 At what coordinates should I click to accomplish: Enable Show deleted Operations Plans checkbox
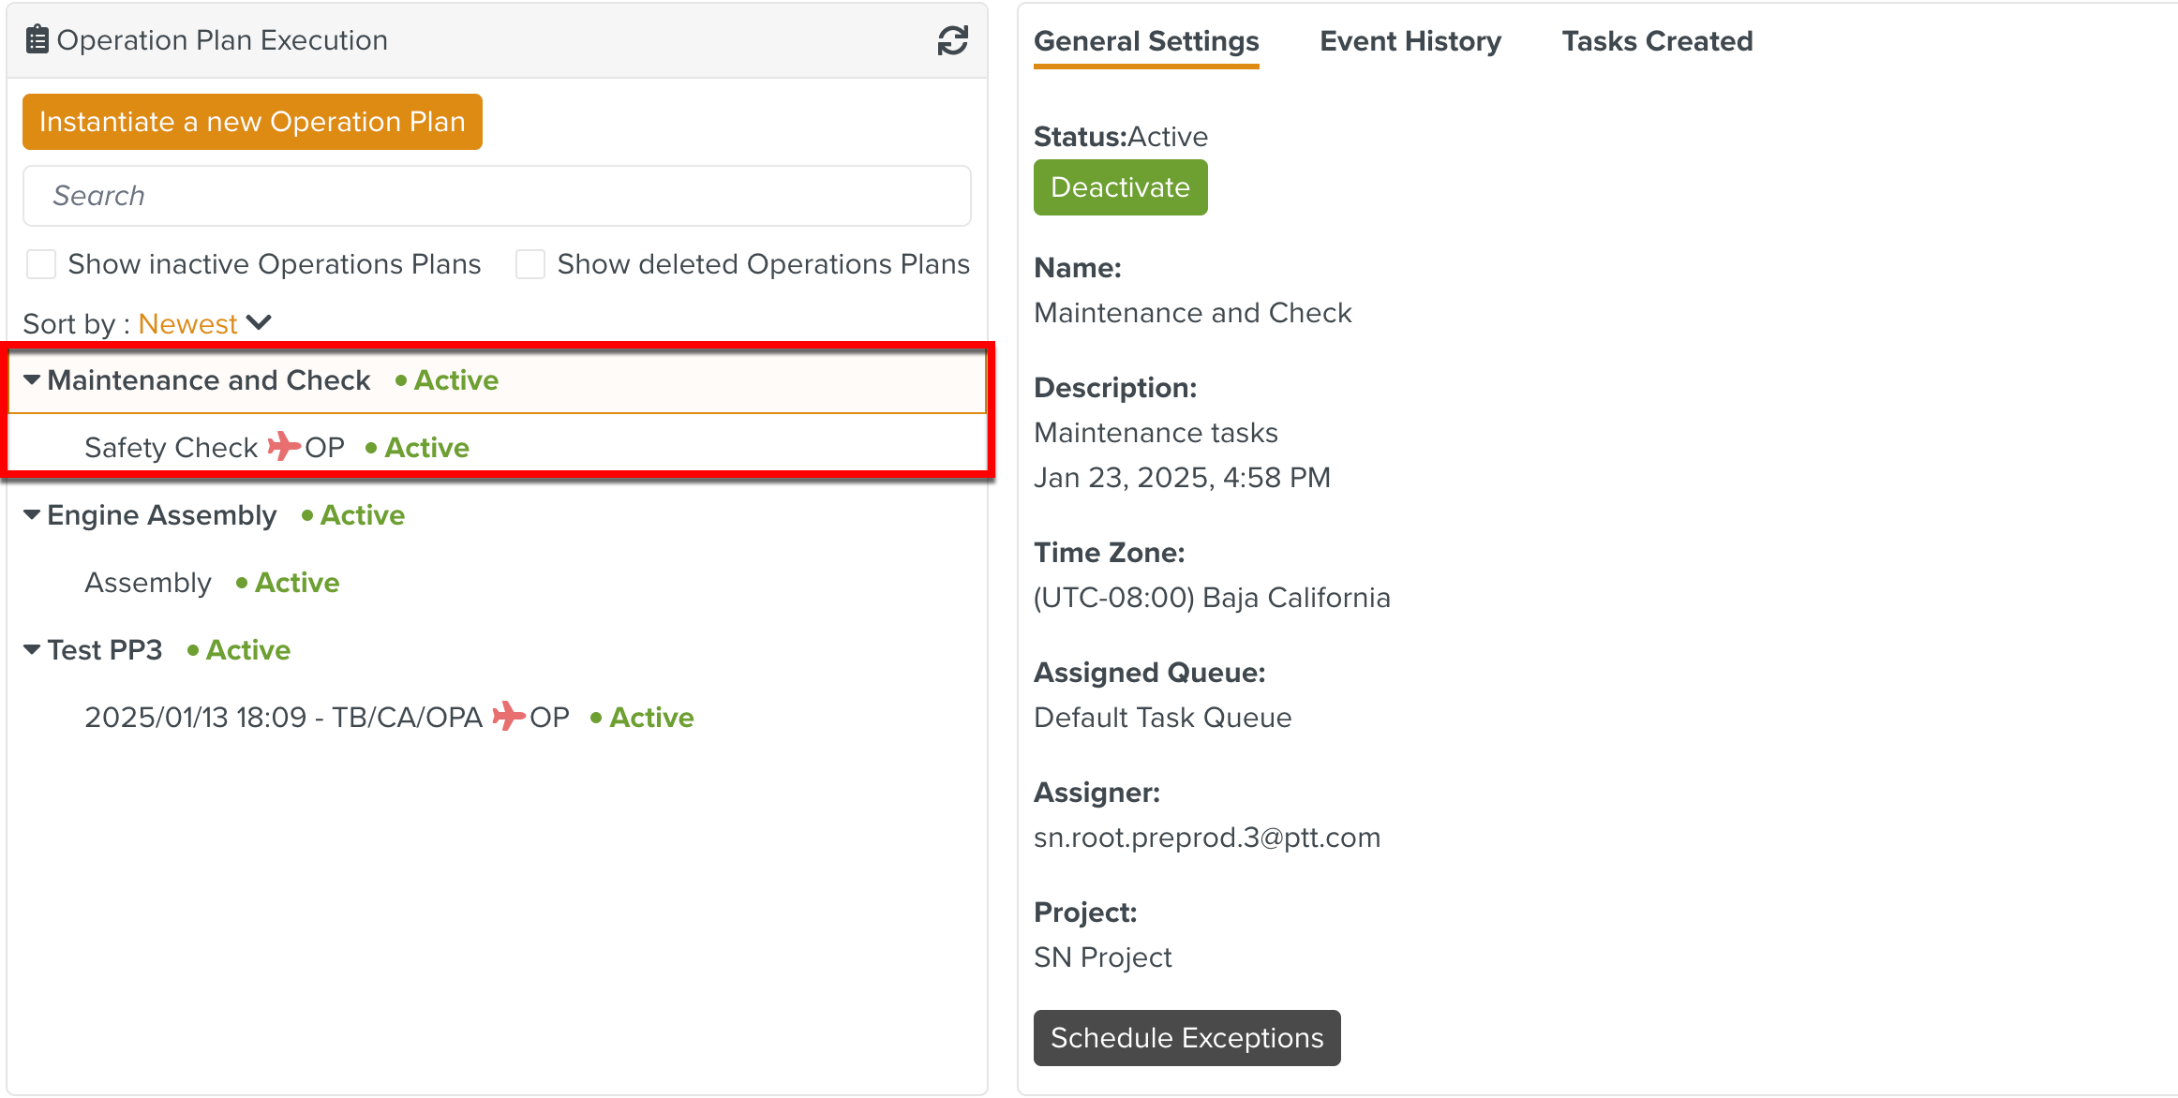click(x=530, y=264)
